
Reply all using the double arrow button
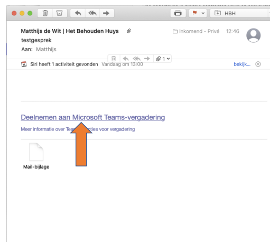[92, 13]
